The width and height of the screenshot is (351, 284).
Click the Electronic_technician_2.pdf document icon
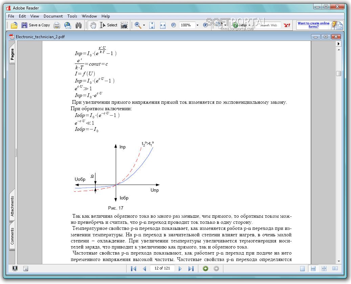pyautogui.click(x=12, y=37)
